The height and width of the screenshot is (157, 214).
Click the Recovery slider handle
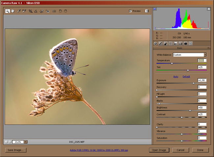157,90
